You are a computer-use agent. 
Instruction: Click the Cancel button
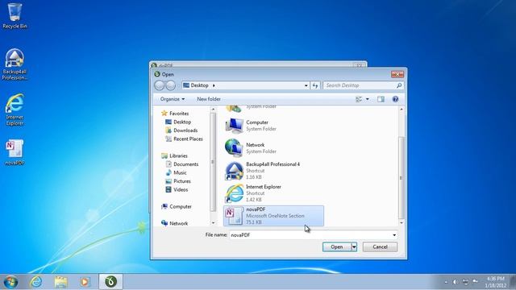pos(380,247)
